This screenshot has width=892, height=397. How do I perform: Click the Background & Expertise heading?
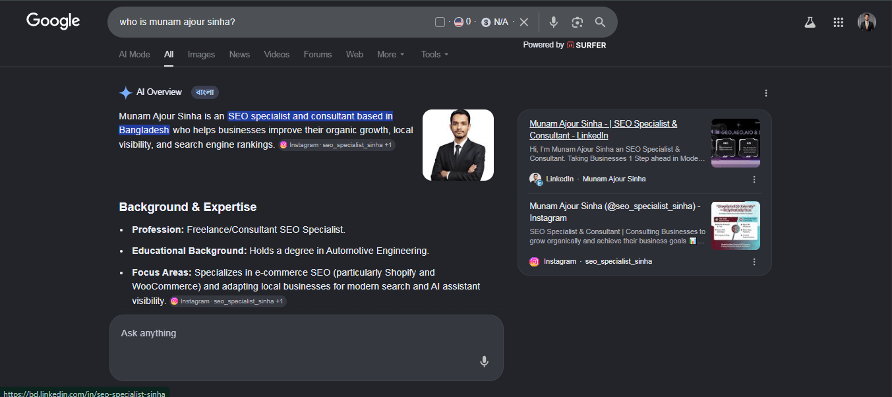[188, 207]
